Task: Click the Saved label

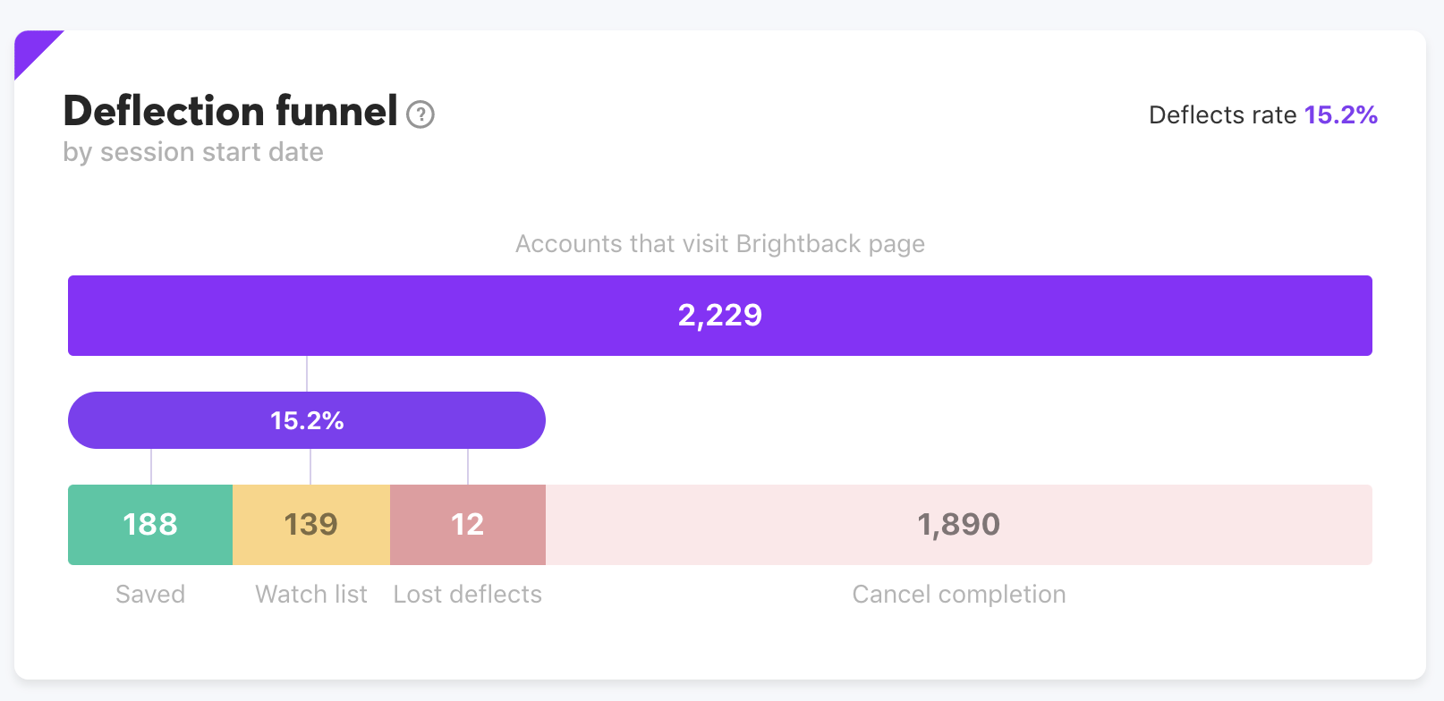Action: [149, 594]
